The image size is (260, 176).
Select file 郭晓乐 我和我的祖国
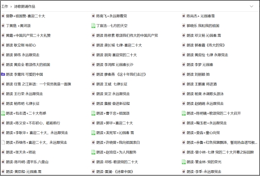point(203,26)
